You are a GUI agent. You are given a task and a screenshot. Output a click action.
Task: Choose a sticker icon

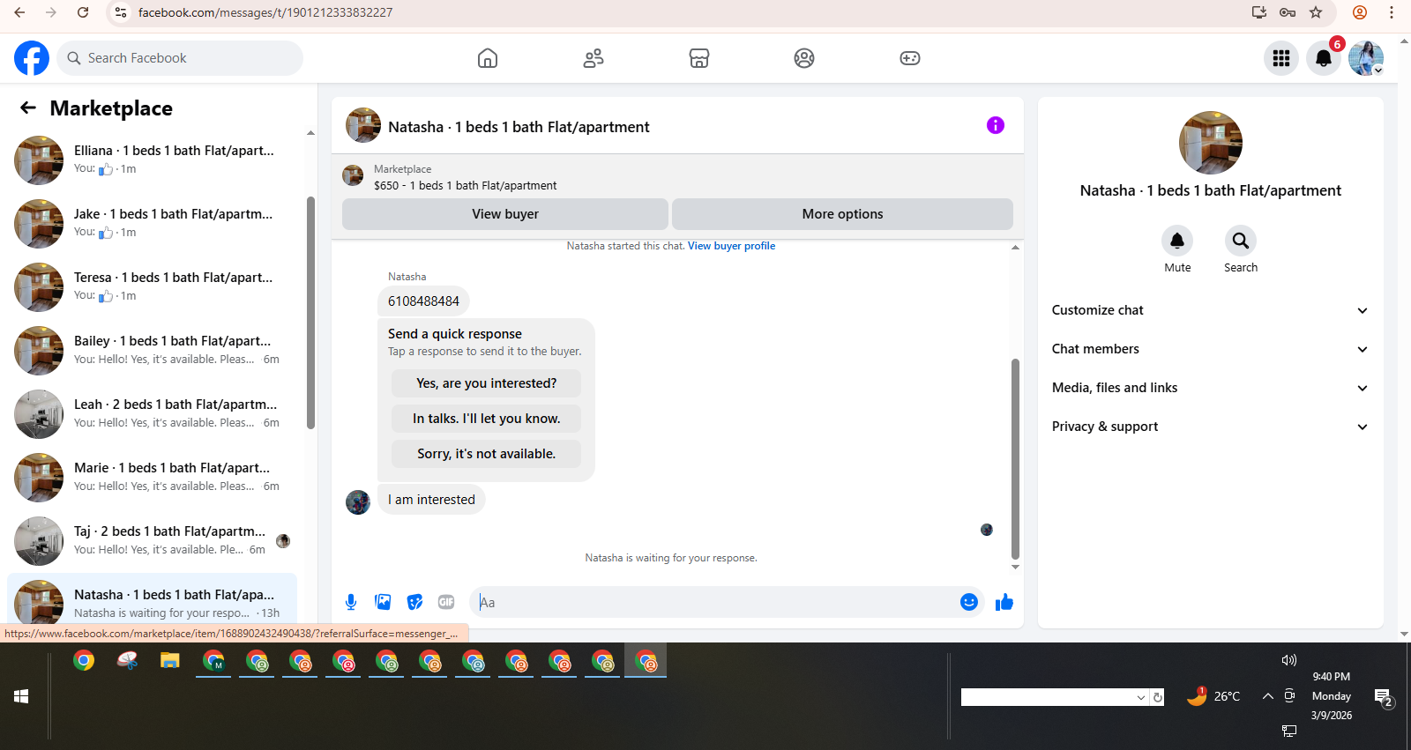pos(414,602)
